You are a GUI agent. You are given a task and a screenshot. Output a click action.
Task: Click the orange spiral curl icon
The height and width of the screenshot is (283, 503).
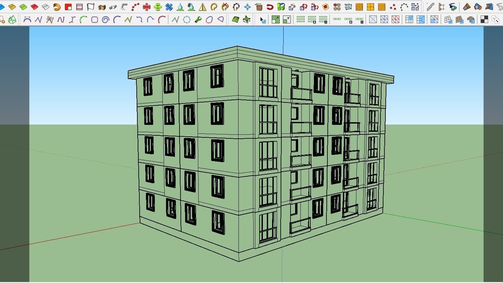[x=57, y=7]
